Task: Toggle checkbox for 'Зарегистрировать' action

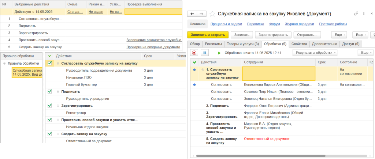Action: tap(50, 106)
